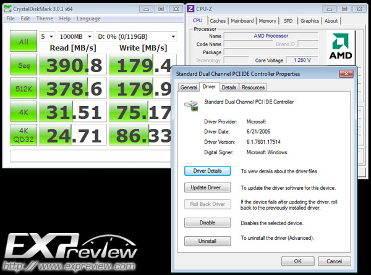Click the IDE controller device icon
371x275 pixels.
(191, 105)
